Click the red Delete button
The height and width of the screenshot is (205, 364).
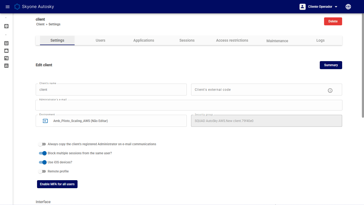(333, 21)
